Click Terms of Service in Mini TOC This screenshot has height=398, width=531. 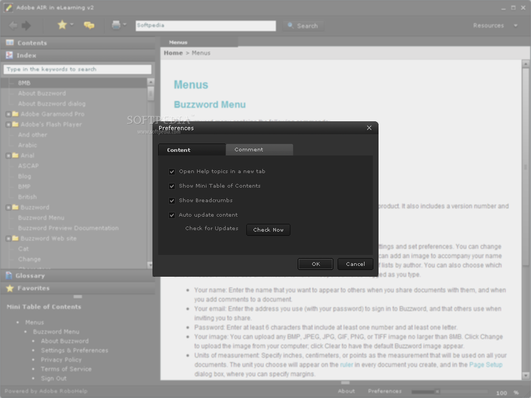(x=66, y=369)
